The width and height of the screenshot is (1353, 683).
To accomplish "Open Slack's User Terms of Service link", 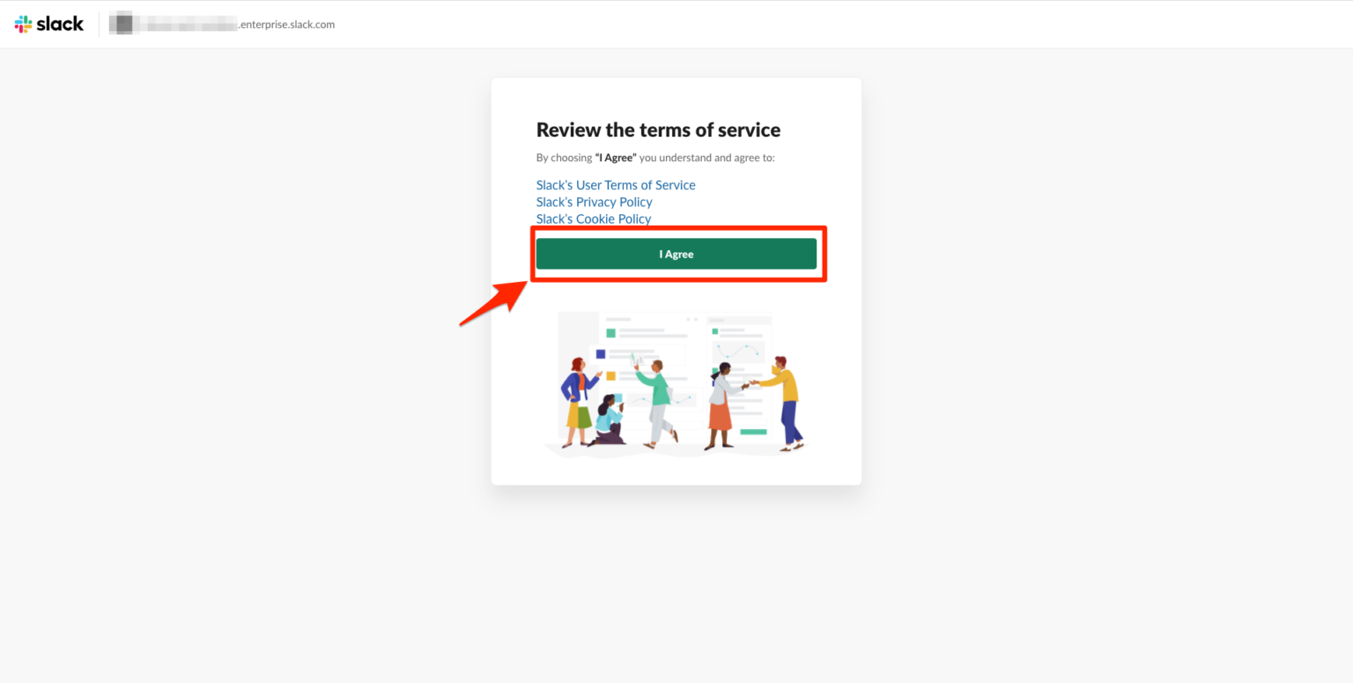I will pyautogui.click(x=616, y=185).
